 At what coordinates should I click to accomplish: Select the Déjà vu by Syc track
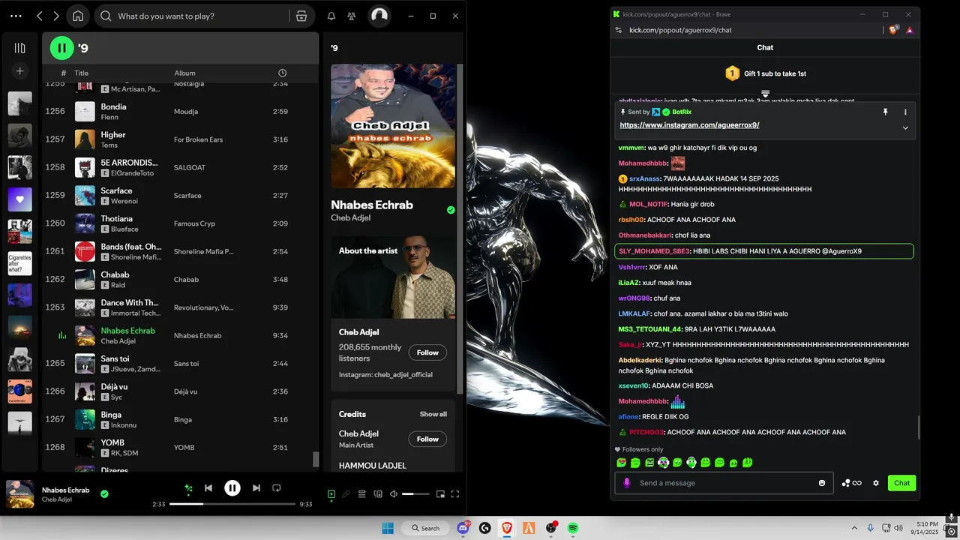[x=180, y=391]
